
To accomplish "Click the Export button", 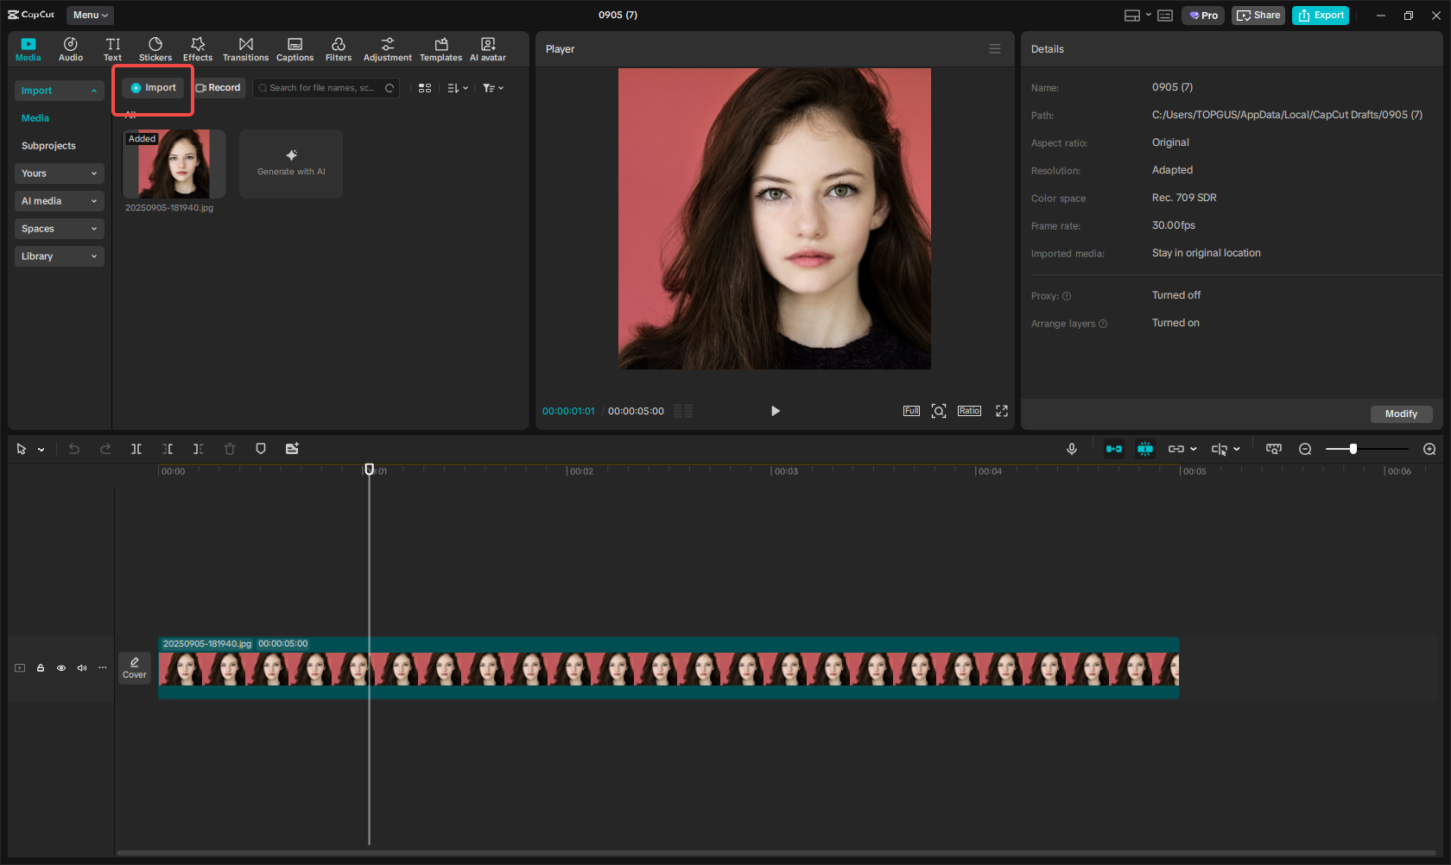I will click(x=1321, y=15).
